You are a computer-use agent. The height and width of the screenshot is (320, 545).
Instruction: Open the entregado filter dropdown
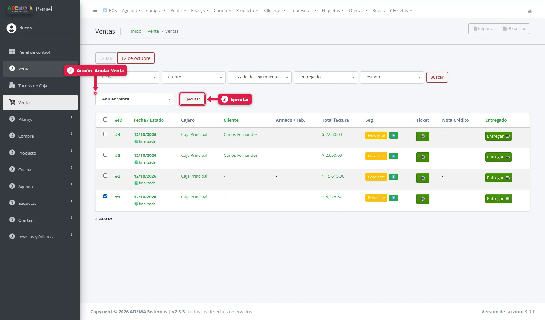coord(326,77)
